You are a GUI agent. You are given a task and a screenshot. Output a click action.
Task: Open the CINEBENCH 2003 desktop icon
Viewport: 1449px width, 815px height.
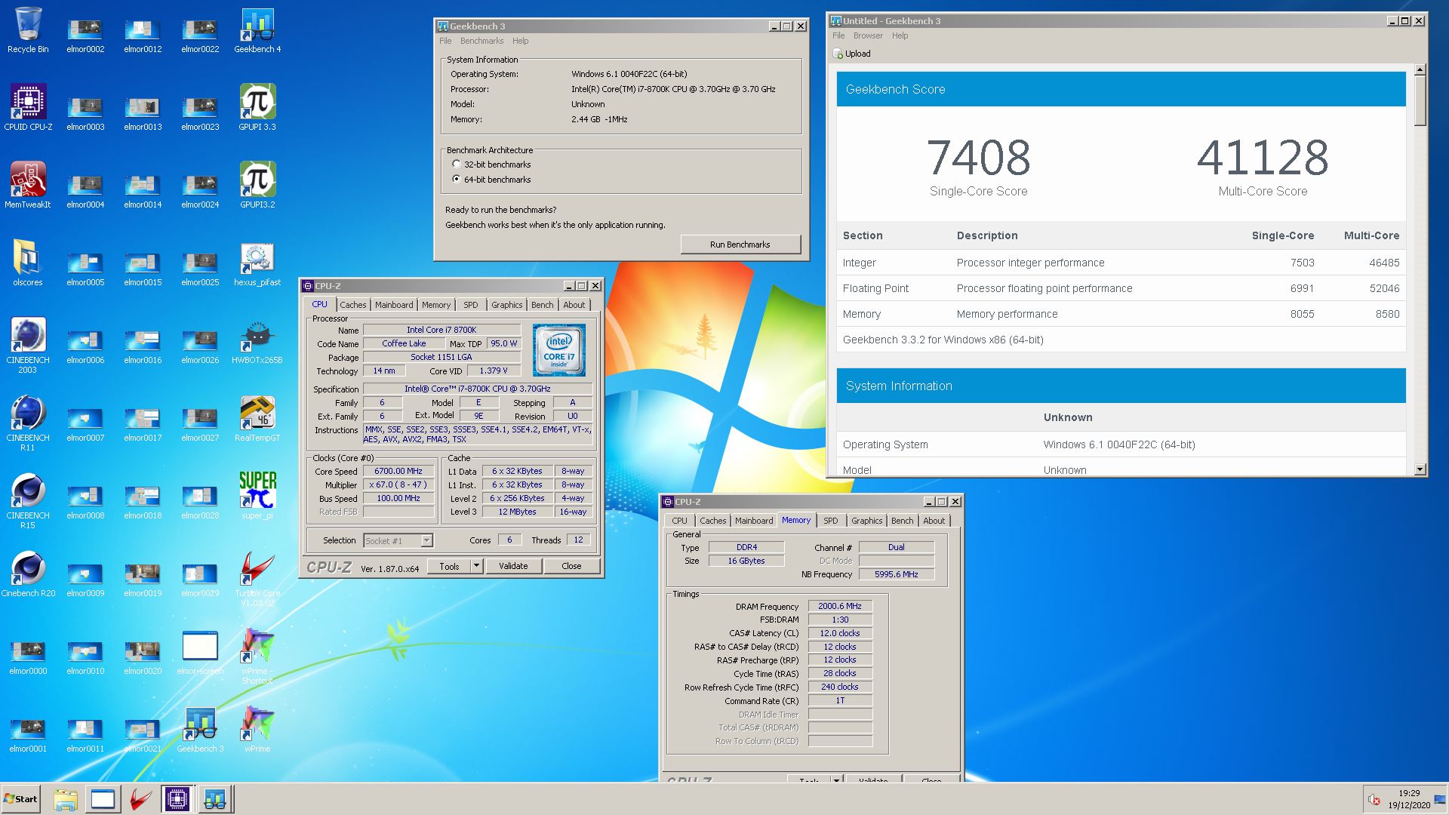(28, 344)
